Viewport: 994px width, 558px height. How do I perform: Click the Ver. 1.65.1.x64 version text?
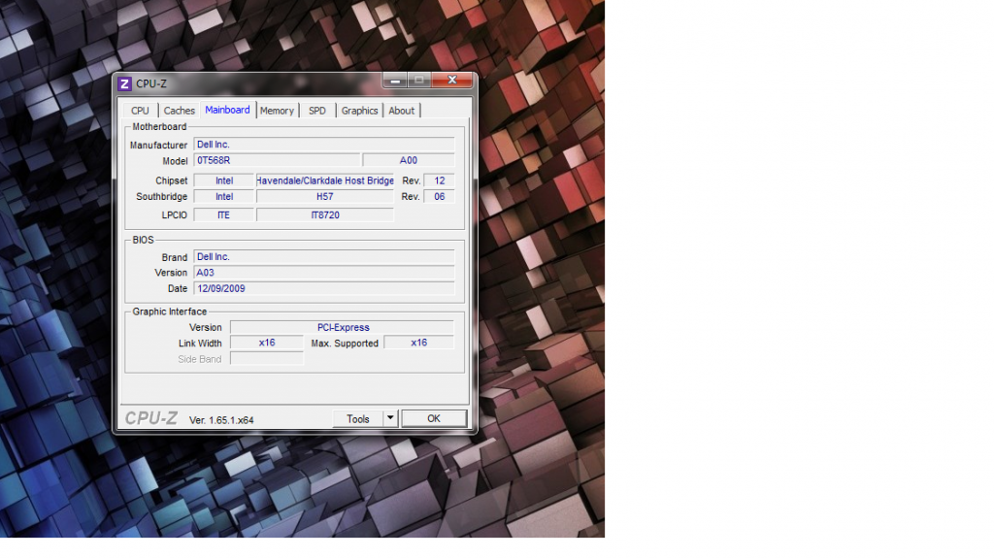click(x=221, y=420)
